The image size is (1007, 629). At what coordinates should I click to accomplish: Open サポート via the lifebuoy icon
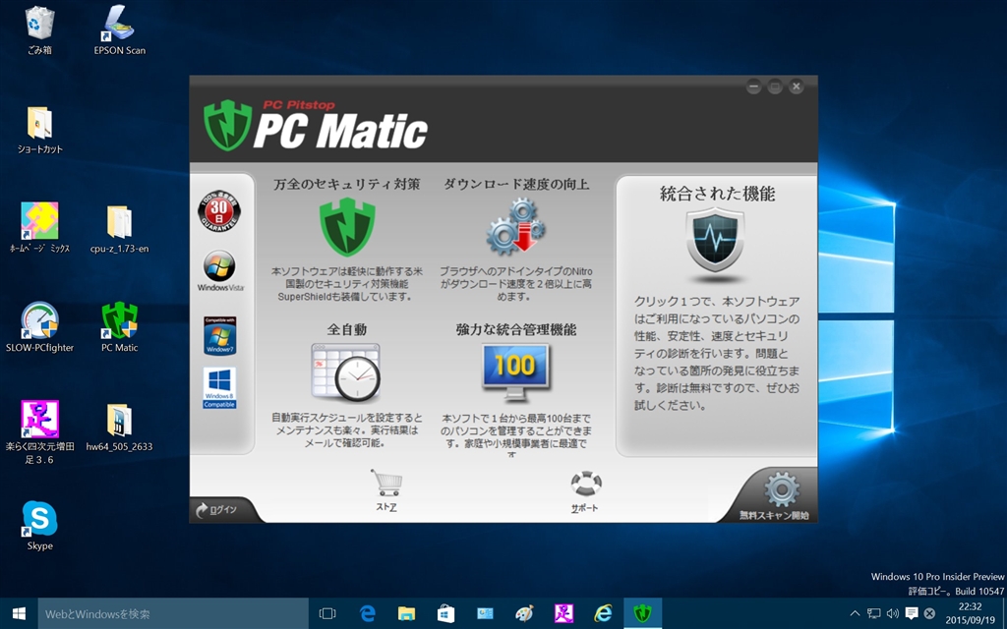click(x=585, y=491)
